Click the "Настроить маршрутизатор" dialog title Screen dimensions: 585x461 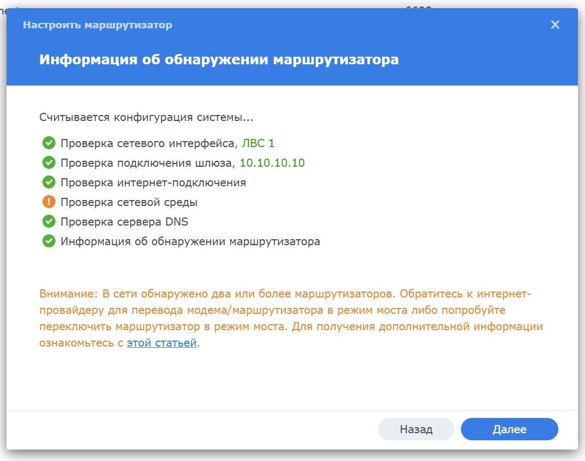(97, 25)
